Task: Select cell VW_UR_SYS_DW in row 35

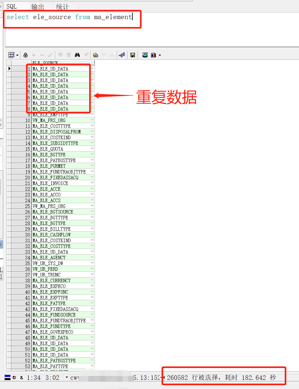Action: 61,263
